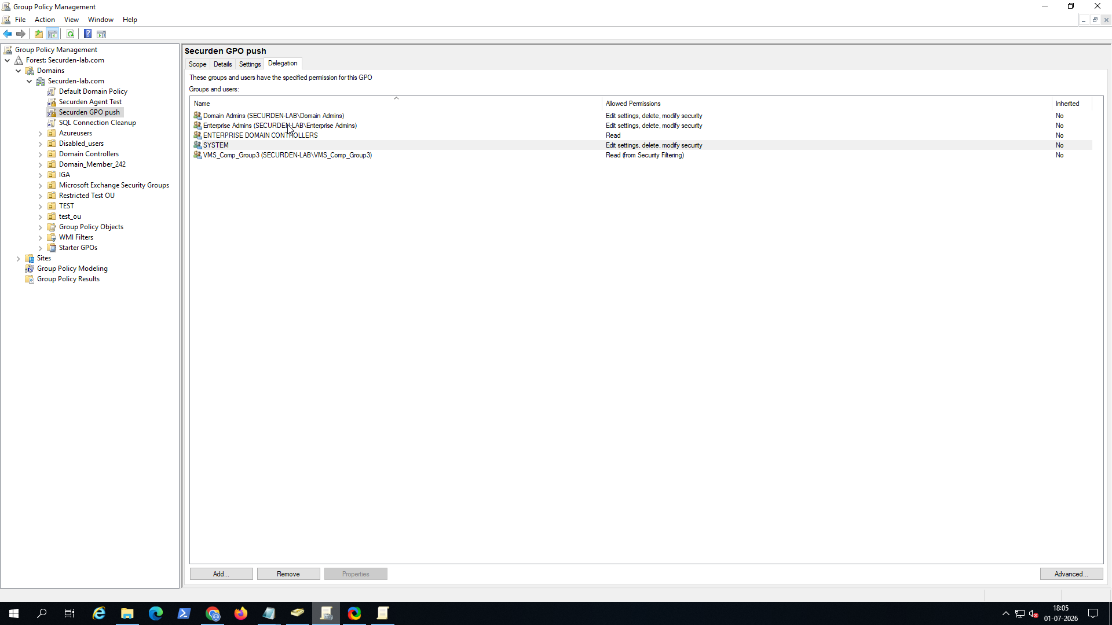Sort by the Name column header
The height and width of the screenshot is (625, 1112).
pyautogui.click(x=396, y=104)
